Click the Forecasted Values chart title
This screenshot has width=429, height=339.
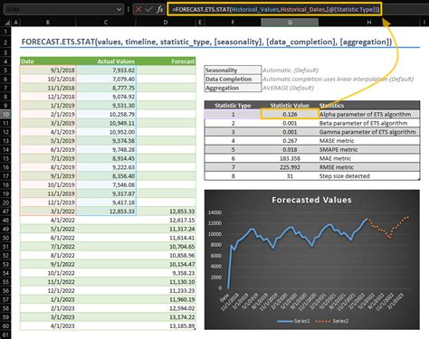311,200
